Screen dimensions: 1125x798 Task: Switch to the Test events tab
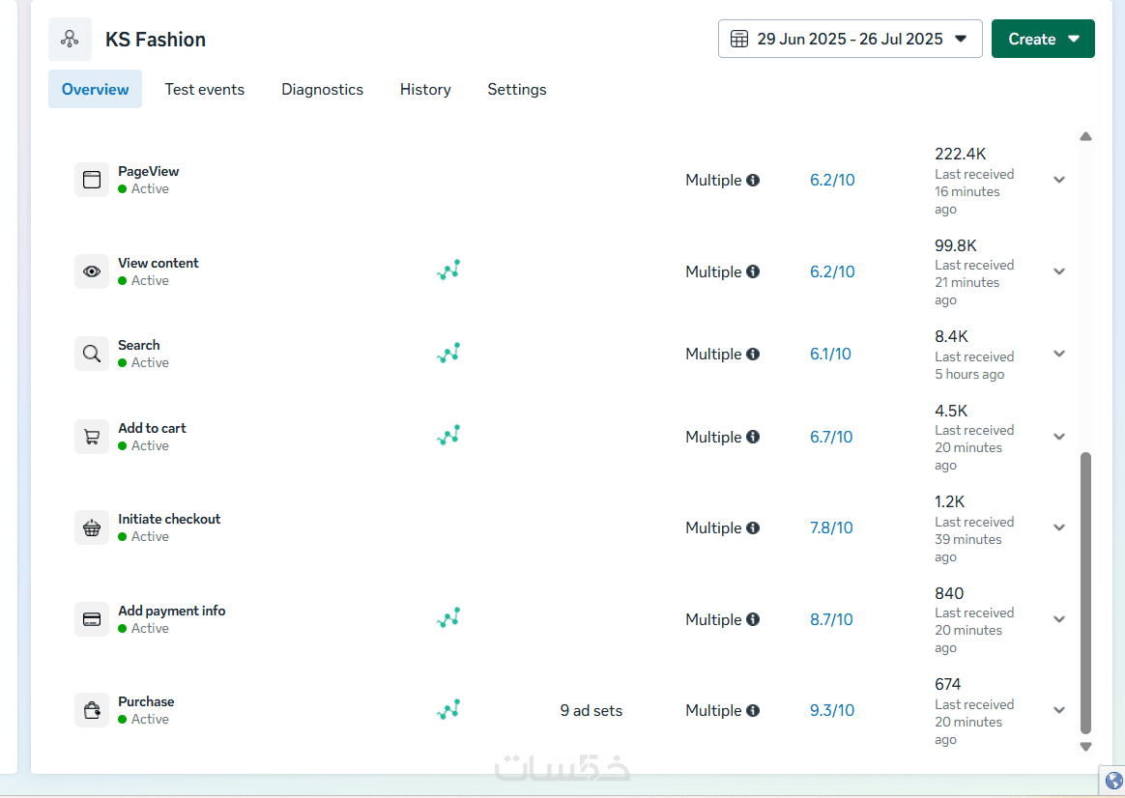[x=205, y=89]
